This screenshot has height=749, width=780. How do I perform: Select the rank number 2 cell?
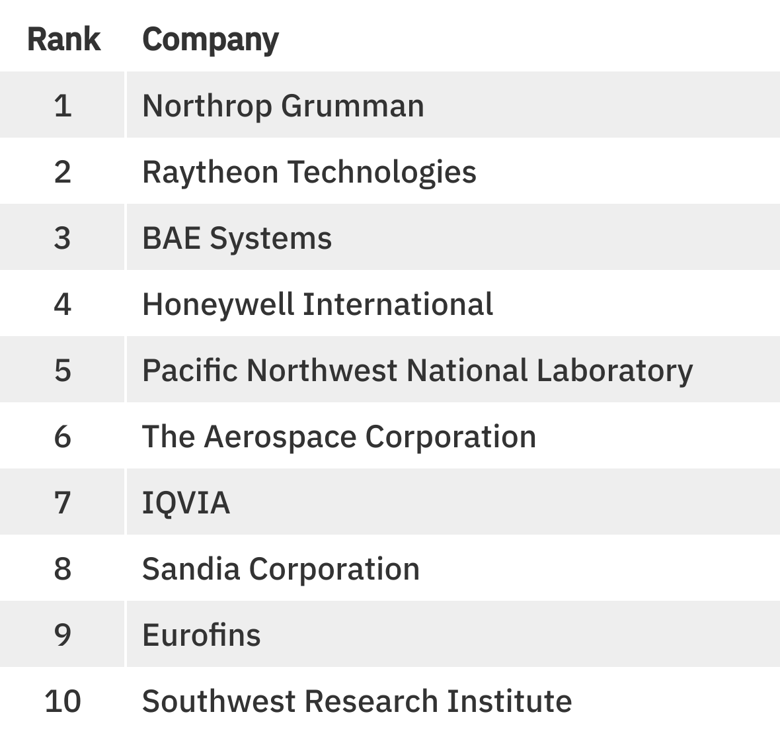(62, 172)
